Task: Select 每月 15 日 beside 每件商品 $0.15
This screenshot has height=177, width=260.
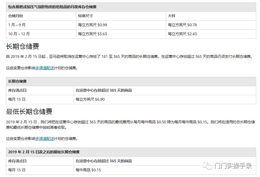Action: tap(17, 170)
